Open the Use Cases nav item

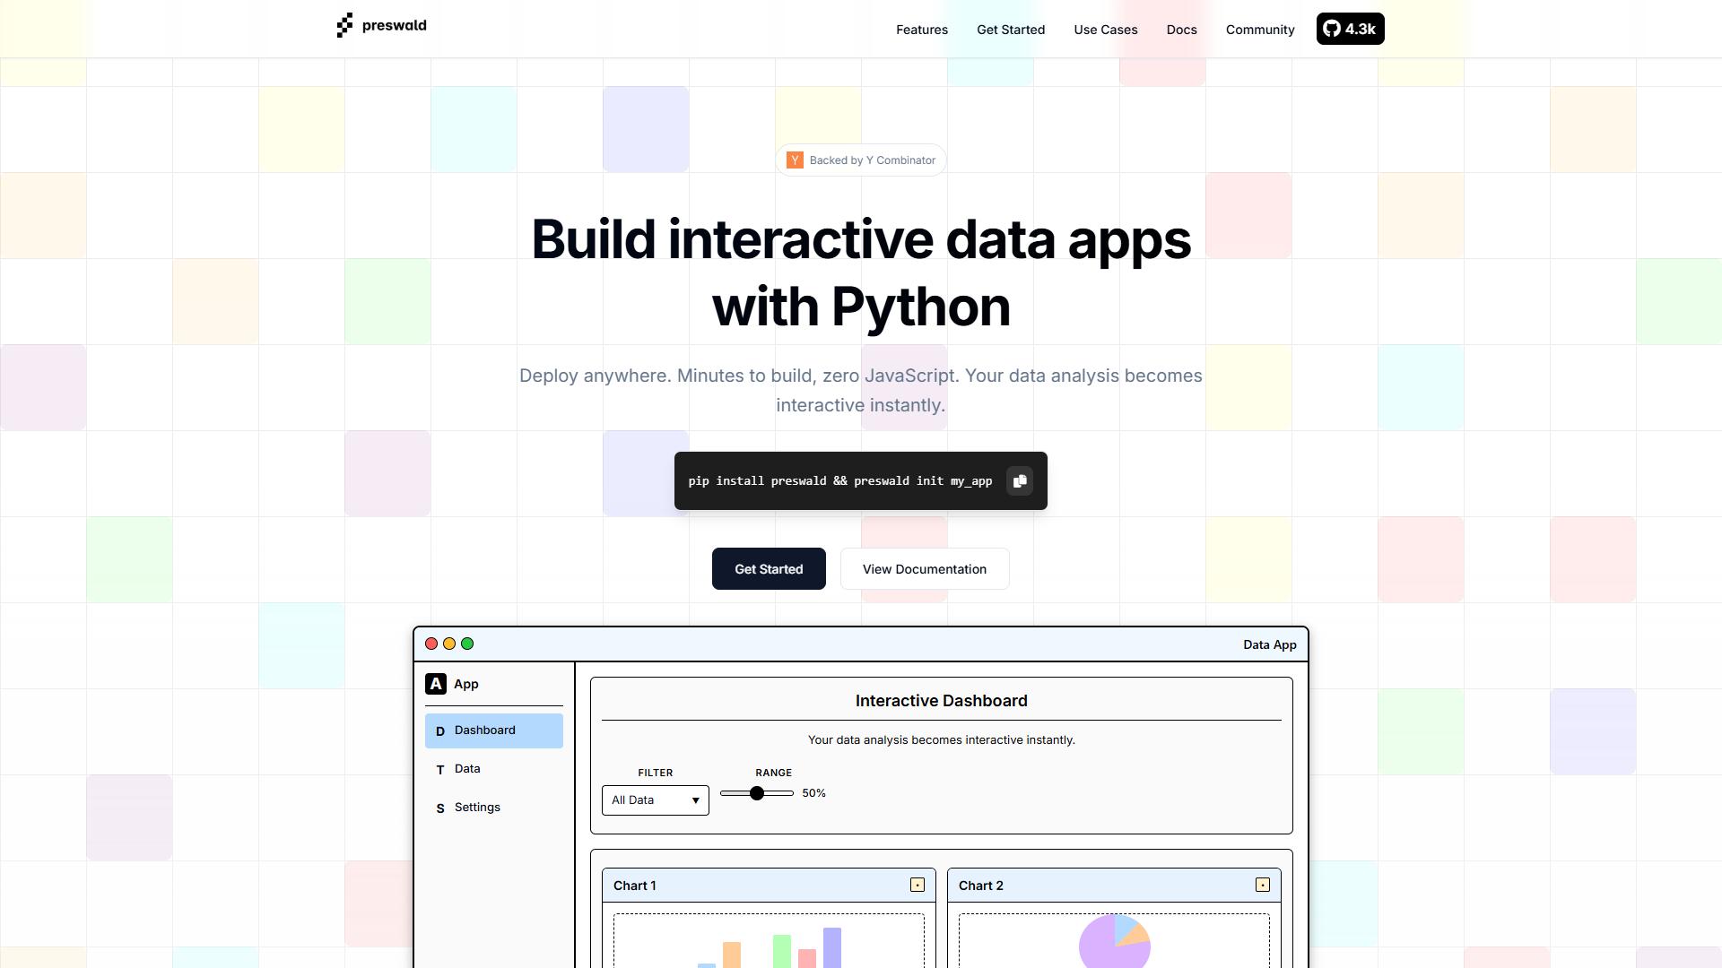[x=1106, y=30]
